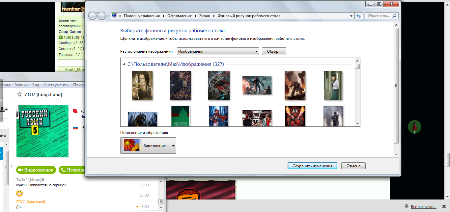The image size is (450, 212).
Task: Click Сохранить изменения button
Action: coord(312,166)
